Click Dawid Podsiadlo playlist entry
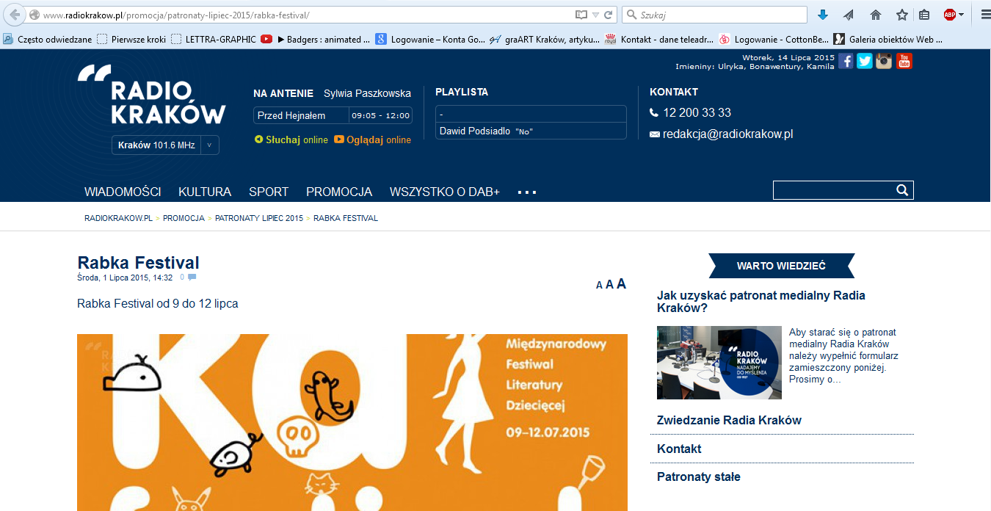 coord(531,131)
